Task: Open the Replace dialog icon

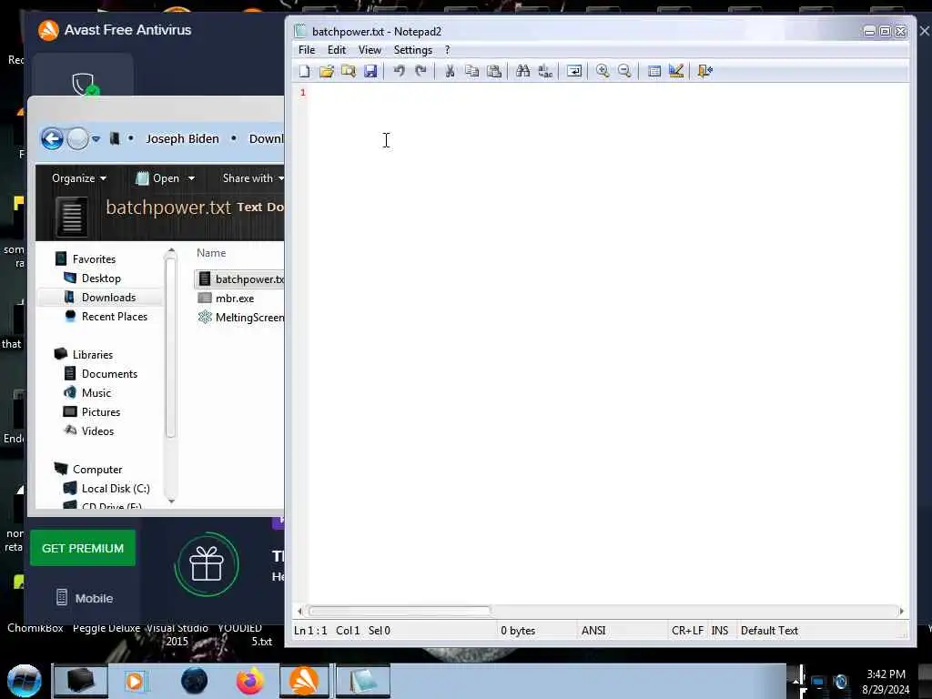Action: coord(545,71)
